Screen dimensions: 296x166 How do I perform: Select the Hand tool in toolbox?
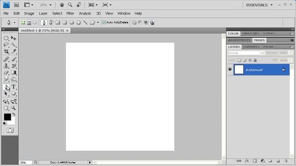(x=6, y=108)
